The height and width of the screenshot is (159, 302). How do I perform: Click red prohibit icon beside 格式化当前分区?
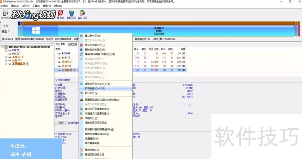click(81, 45)
